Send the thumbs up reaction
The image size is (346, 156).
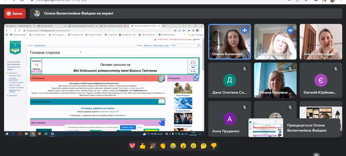[x=142, y=146]
